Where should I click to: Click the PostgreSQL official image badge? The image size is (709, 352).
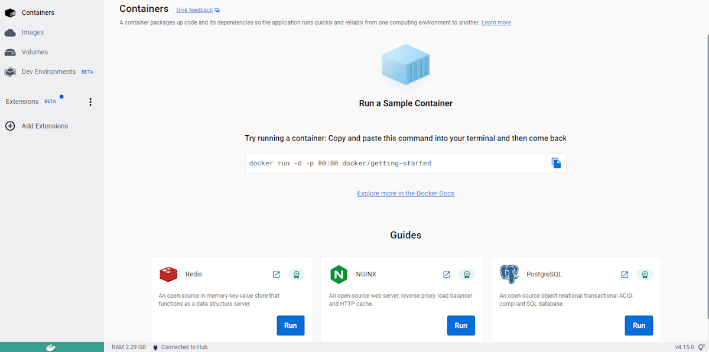click(645, 275)
